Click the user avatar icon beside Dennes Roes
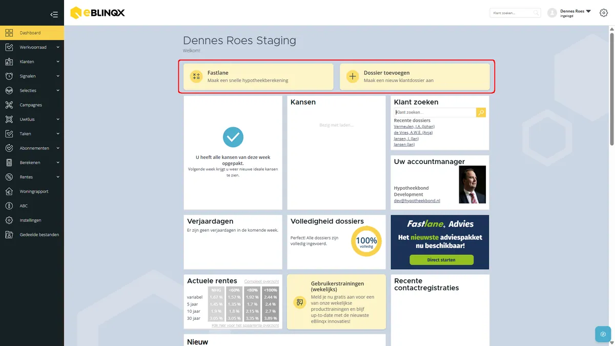 (552, 13)
